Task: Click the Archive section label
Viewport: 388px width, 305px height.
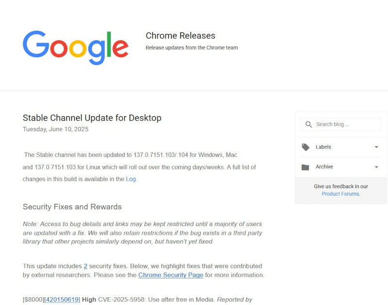Action: pos(324,167)
